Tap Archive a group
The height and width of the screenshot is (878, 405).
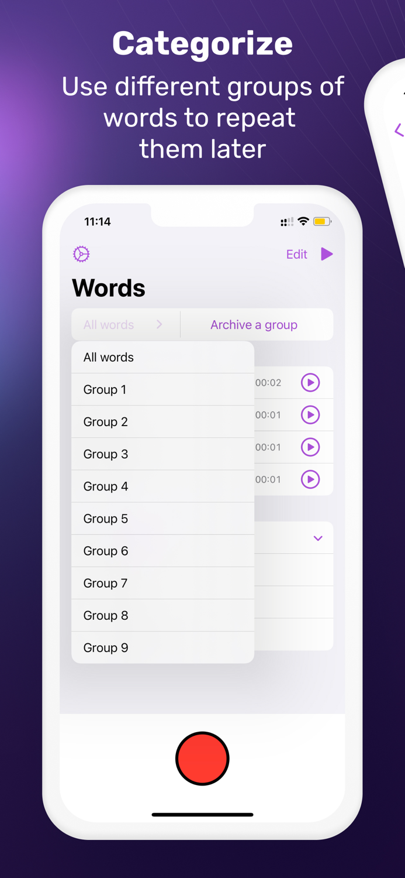(254, 324)
